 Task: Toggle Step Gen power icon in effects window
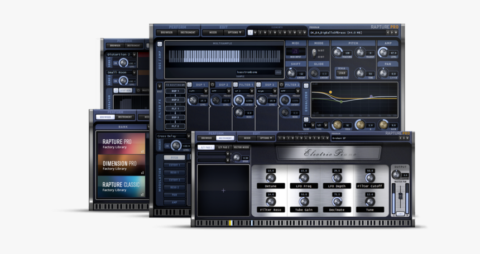(116, 90)
